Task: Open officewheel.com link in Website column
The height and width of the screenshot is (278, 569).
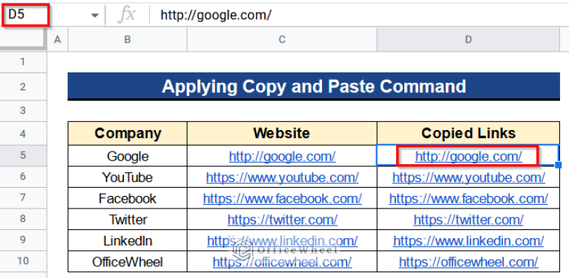Action: point(283,262)
